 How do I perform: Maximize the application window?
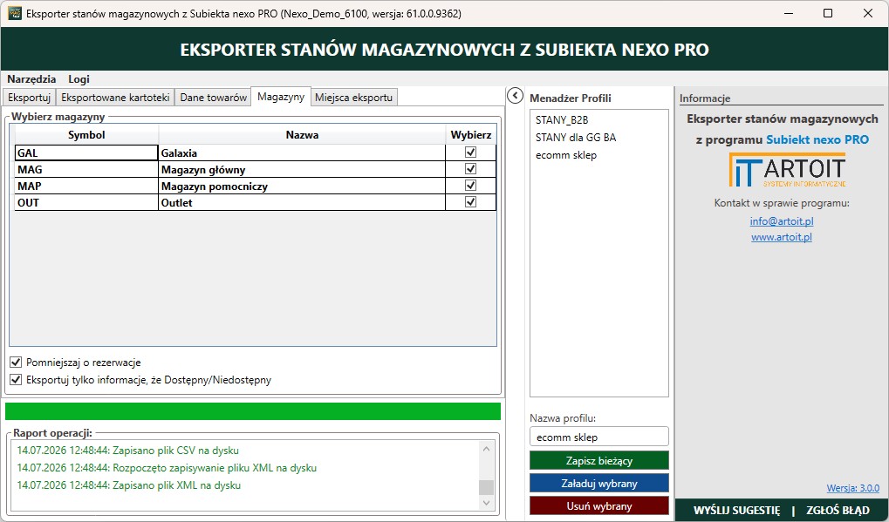828,13
